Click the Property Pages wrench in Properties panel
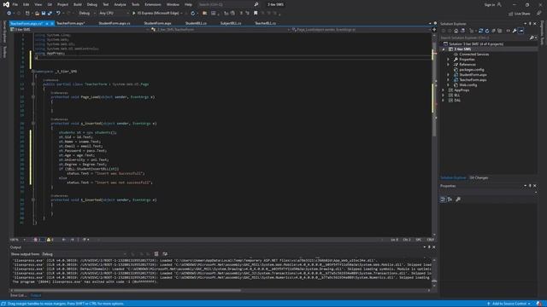The height and width of the screenshot is (307, 547). click(458, 199)
